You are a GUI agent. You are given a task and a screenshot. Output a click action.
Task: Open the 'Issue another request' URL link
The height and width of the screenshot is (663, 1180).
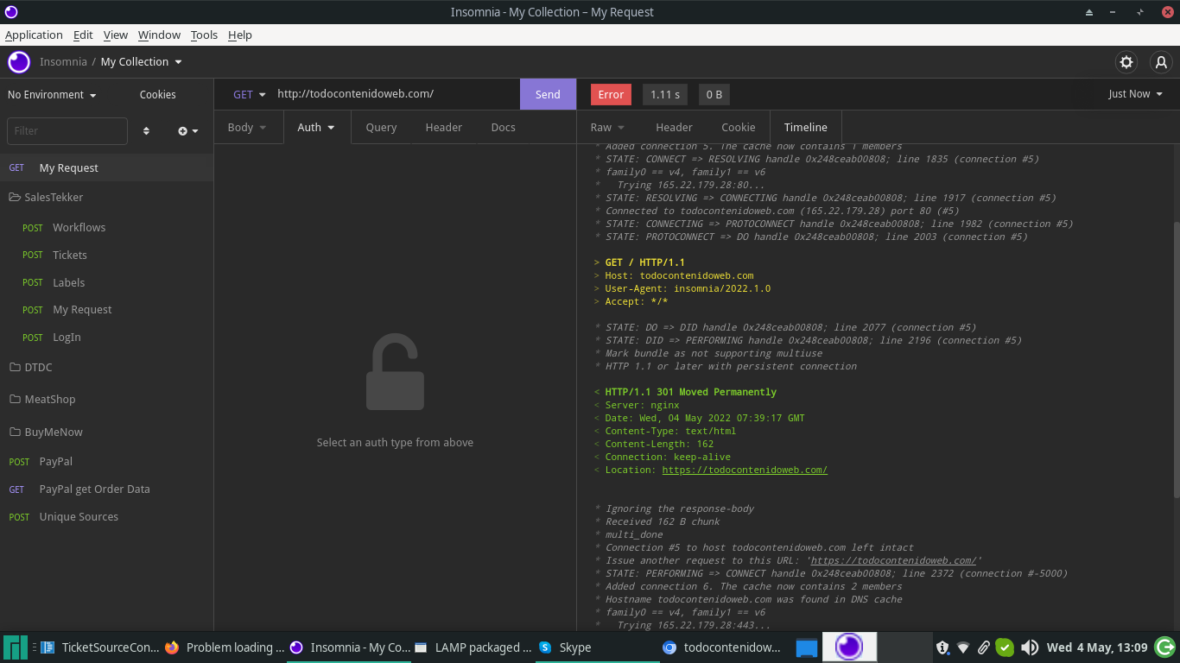point(893,561)
